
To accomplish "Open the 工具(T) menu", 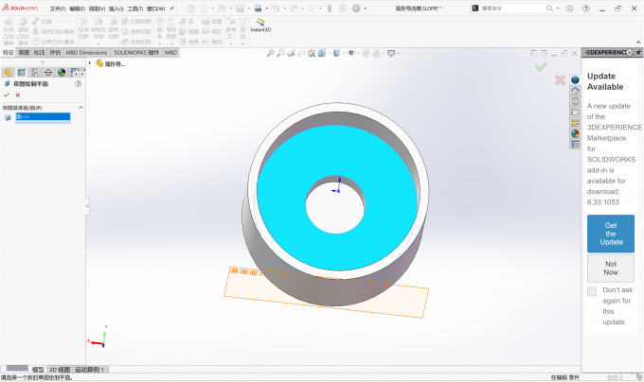I will [x=135, y=9].
